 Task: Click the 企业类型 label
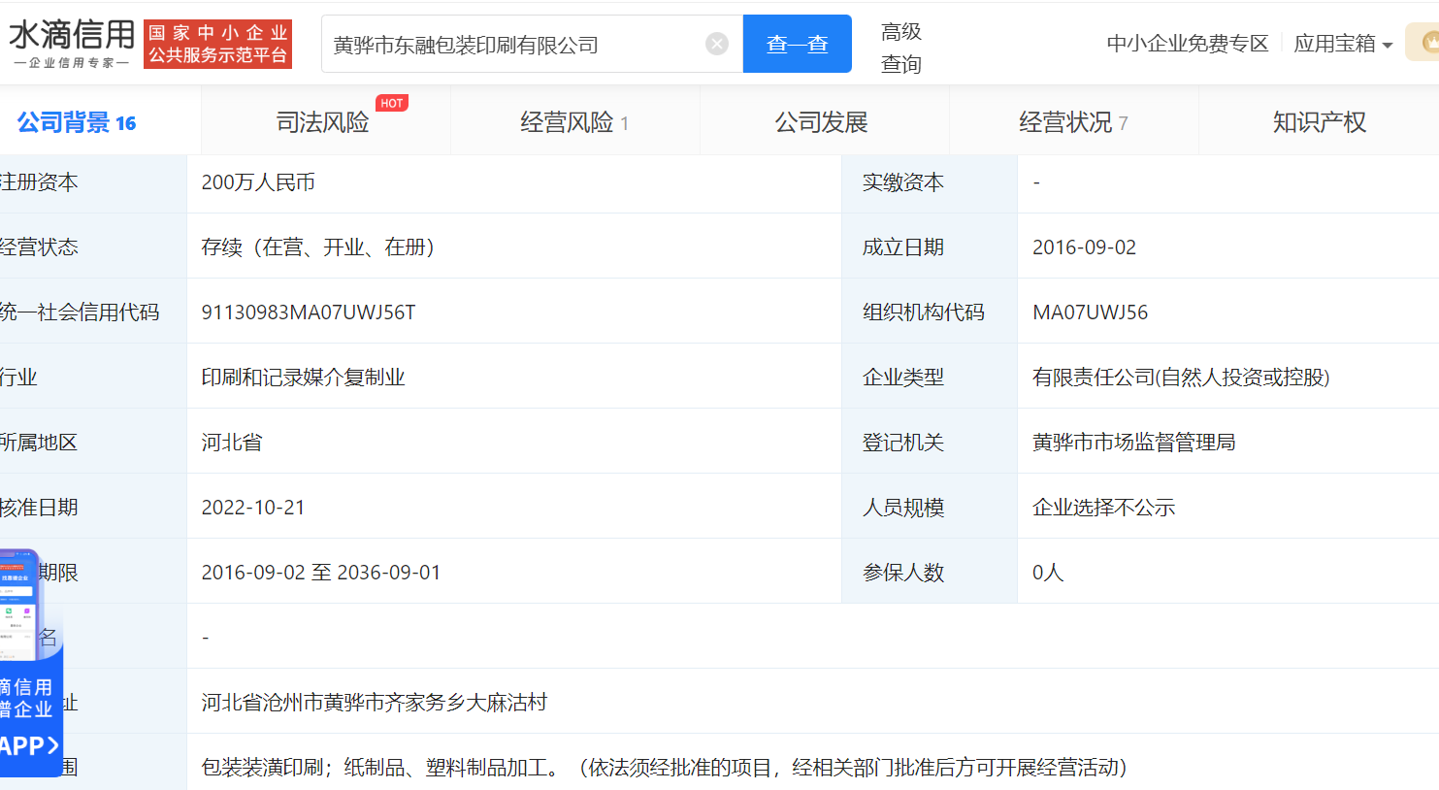[903, 378]
